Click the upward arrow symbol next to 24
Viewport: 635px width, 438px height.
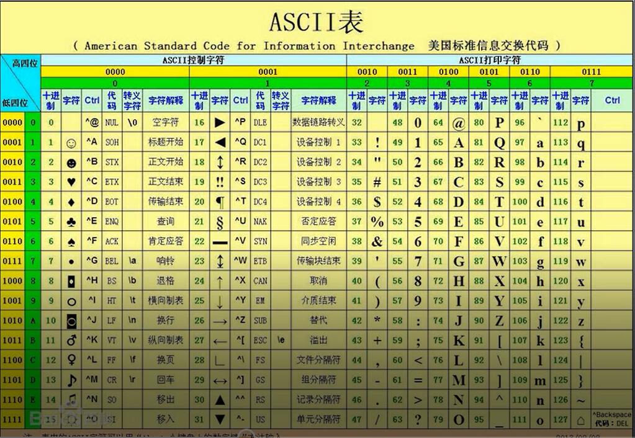coord(220,282)
